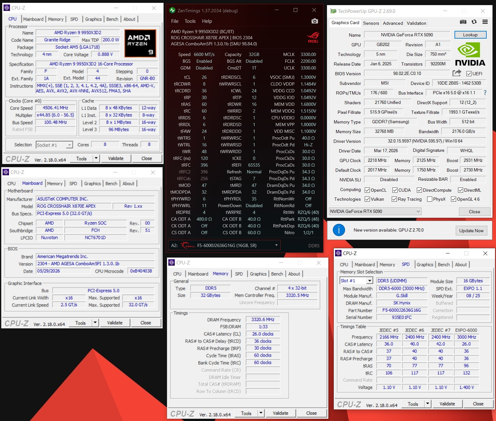Viewport: 496px width, 421px height.
Task: Click the title bar icon of the CPU-Z Processor window
Action: (x=6, y=8)
